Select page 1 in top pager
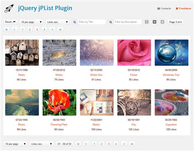The width and height of the screenshot is (194, 151). coord(23,29)
